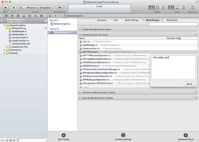199x142 pixels.
Task: Add a source file with plus button
Action: (x=81, y=87)
